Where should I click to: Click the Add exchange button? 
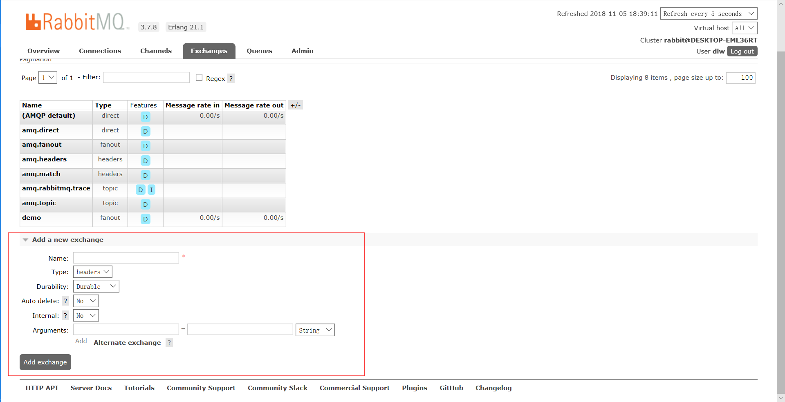coord(45,362)
